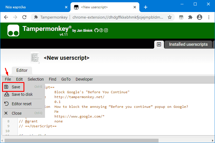Open the Chrome profile avatar
The height and width of the screenshot is (143, 215).
pos(200,17)
